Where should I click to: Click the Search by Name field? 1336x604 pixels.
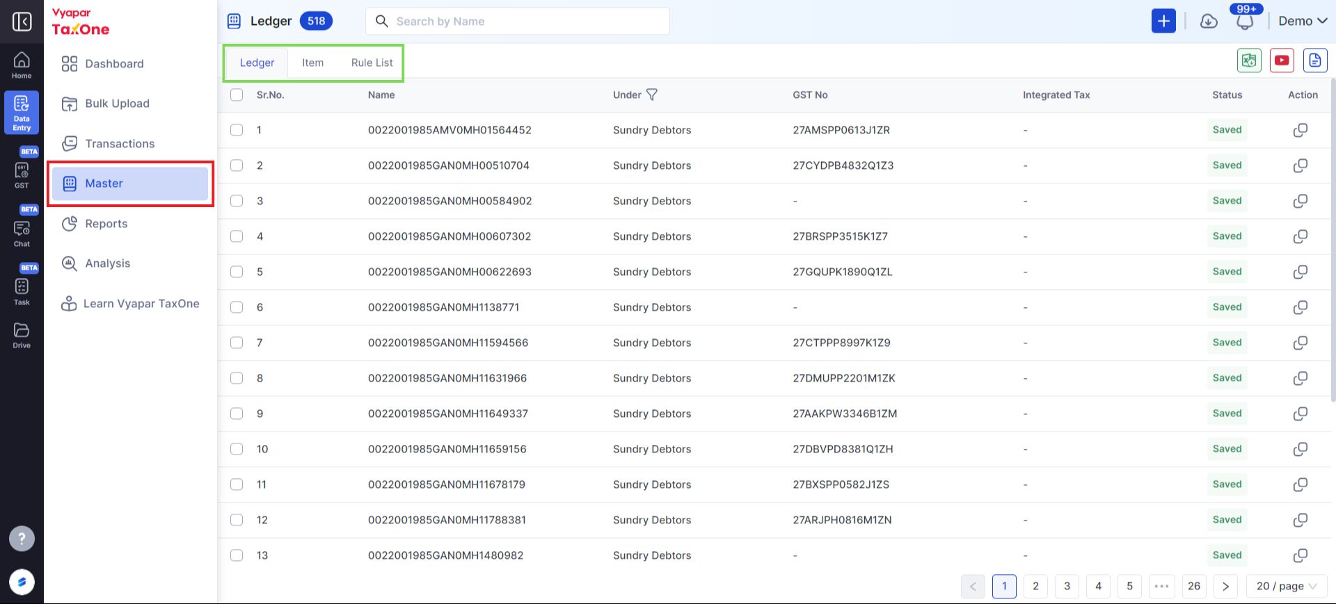(x=518, y=22)
